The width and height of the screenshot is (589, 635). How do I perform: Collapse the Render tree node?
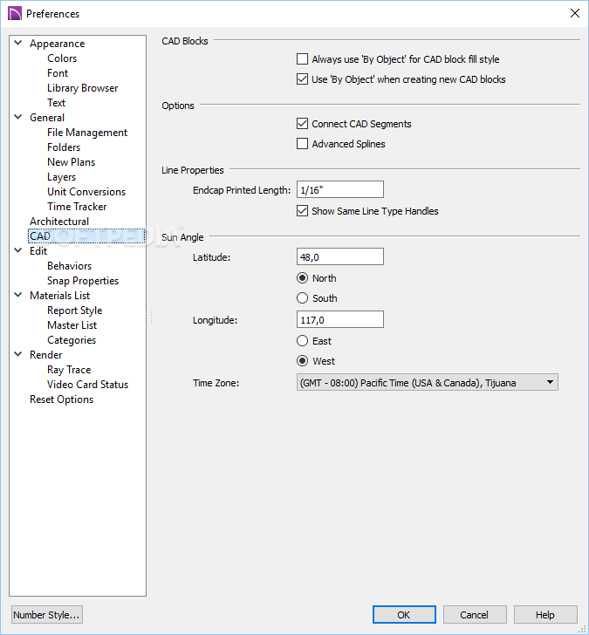tap(18, 354)
